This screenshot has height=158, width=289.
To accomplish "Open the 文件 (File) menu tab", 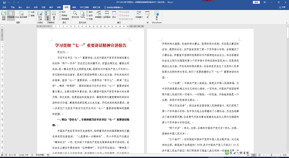I will coord(4,7).
